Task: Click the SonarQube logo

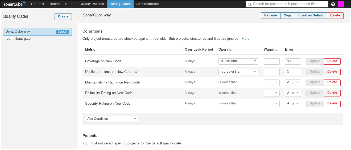Action: (15, 4)
